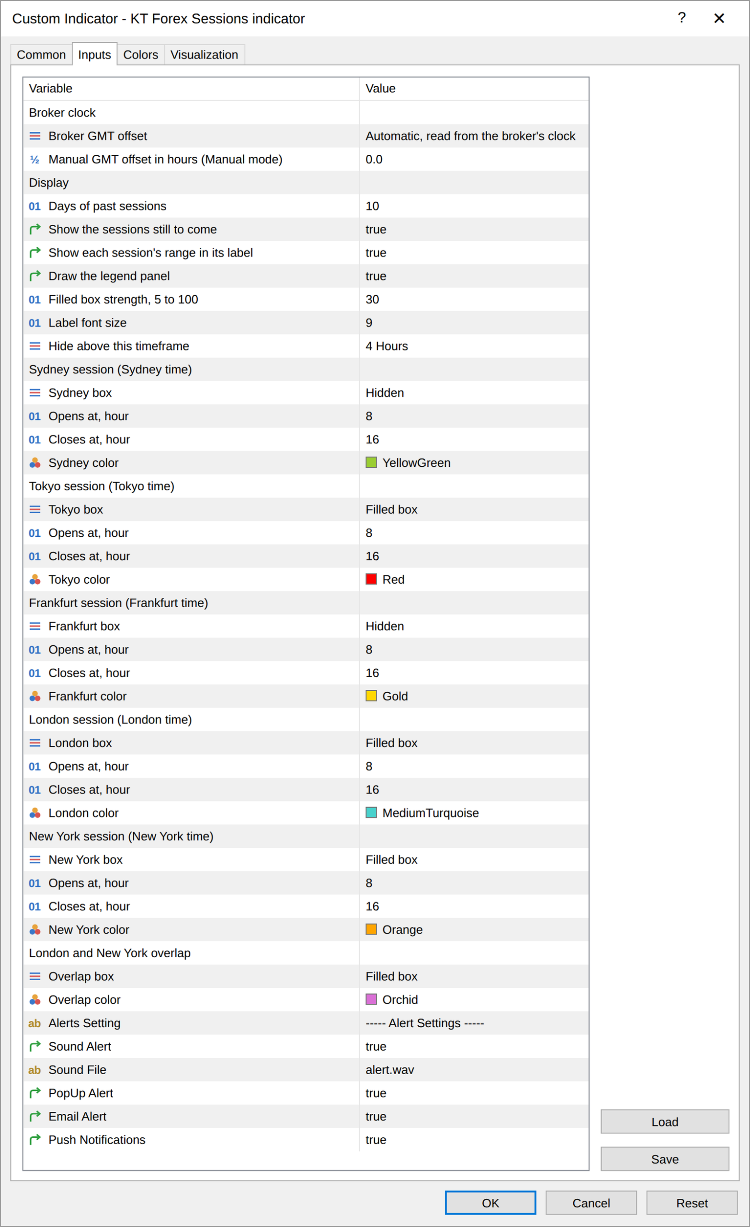The image size is (750, 1227).
Task: Click the enum icon beside Overlap box
Action: click(35, 976)
